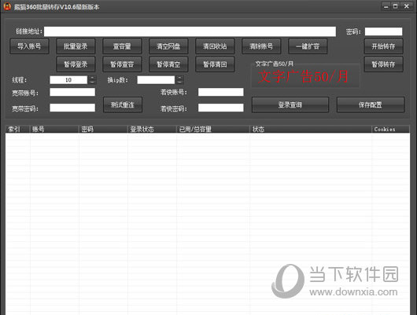Click the 导入账号 import accounts button
417x315 pixels.
coord(29,46)
